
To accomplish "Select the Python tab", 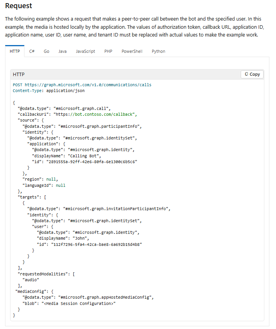I will click(158, 51).
